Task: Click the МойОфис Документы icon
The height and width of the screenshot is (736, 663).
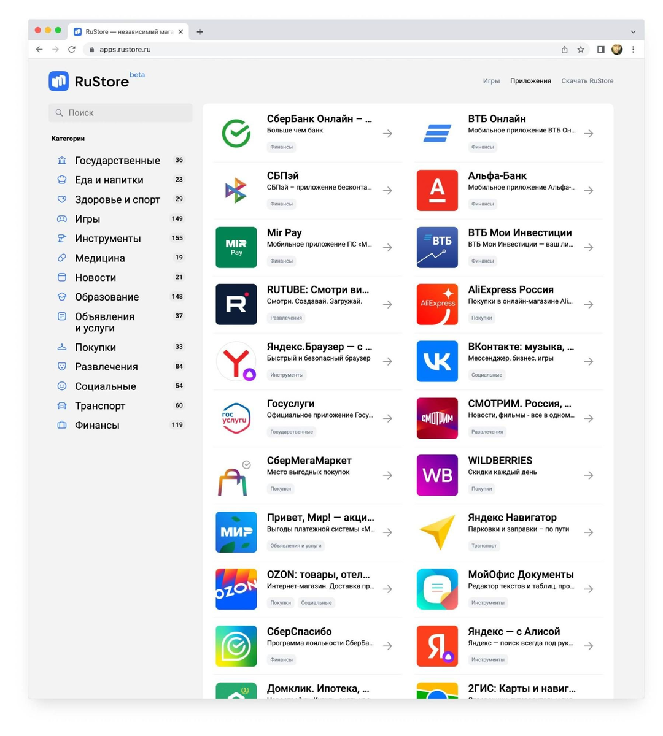Action: pos(437,589)
